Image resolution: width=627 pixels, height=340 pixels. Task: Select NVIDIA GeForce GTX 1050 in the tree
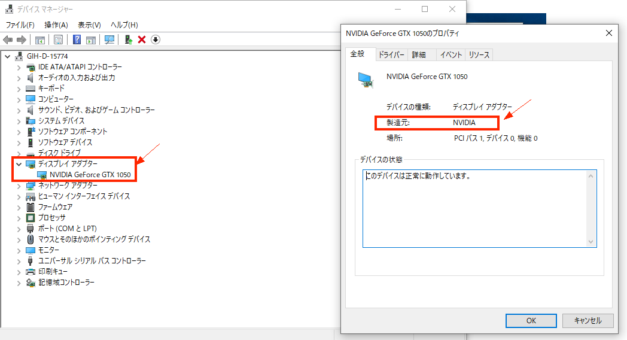[90, 175]
